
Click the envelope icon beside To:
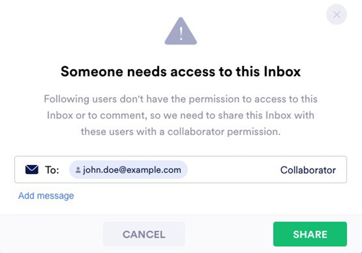pyautogui.click(x=32, y=170)
